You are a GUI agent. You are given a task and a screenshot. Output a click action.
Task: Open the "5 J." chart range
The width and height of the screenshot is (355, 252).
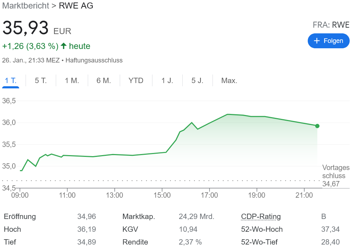197,81
